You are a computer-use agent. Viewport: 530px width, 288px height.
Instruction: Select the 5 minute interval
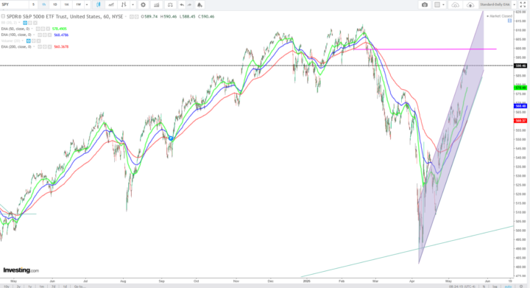click(x=33, y=4)
